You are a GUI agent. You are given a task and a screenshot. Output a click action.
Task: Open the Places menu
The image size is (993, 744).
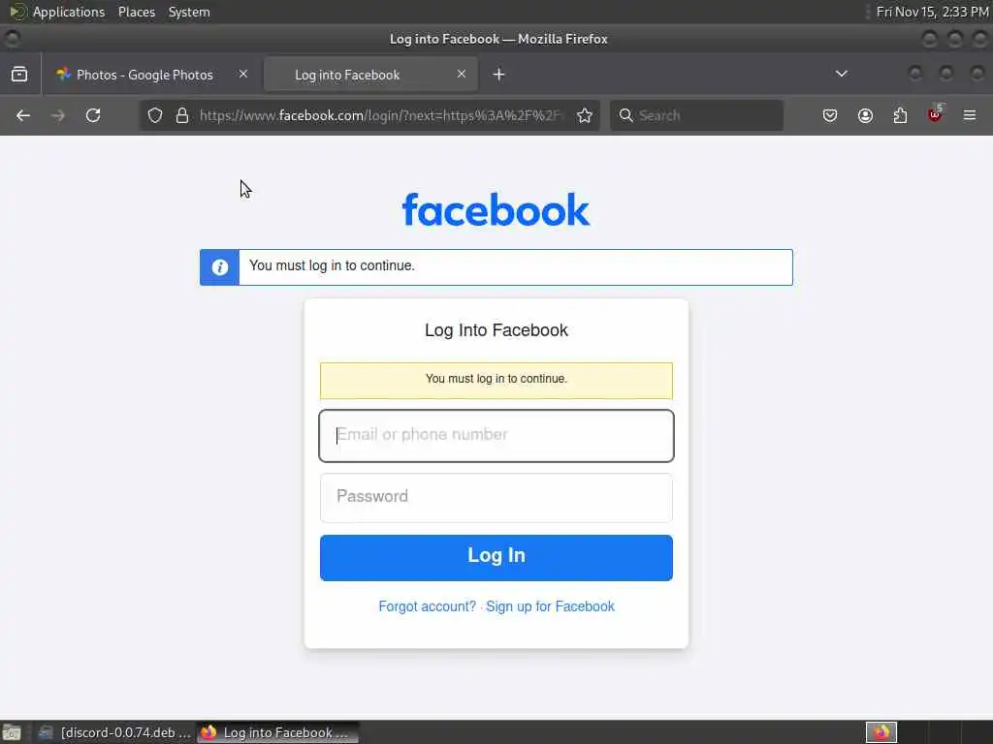pyautogui.click(x=136, y=12)
